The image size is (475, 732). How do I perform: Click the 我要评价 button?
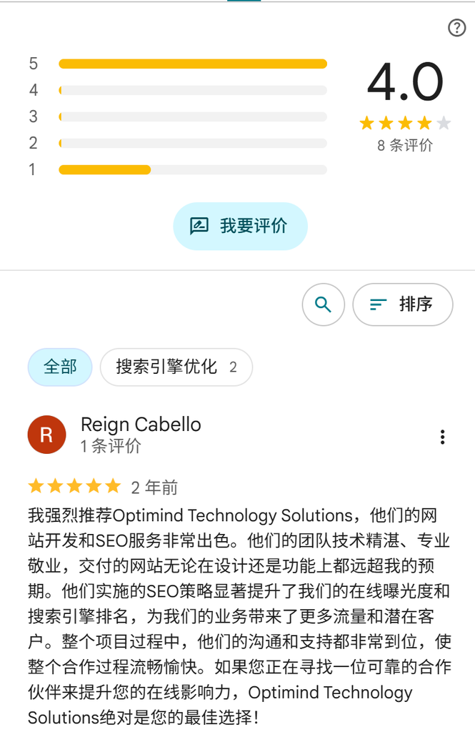[240, 226]
